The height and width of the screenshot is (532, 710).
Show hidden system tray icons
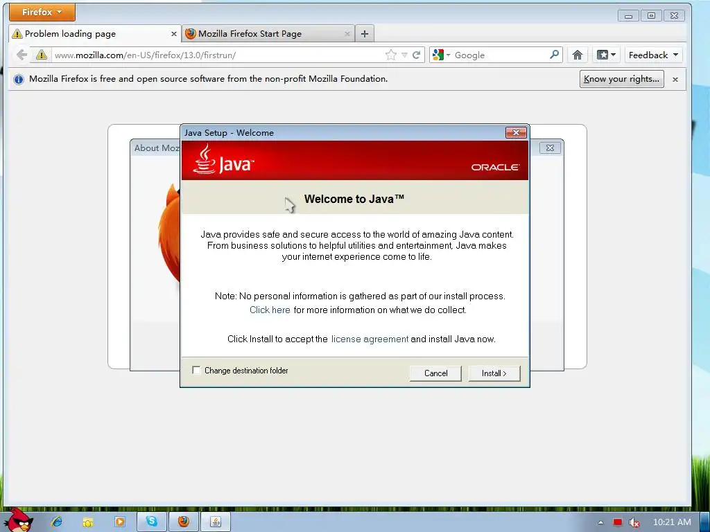pyautogui.click(x=600, y=522)
